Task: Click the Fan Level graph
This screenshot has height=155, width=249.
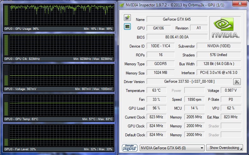Action: [x=61, y=135]
